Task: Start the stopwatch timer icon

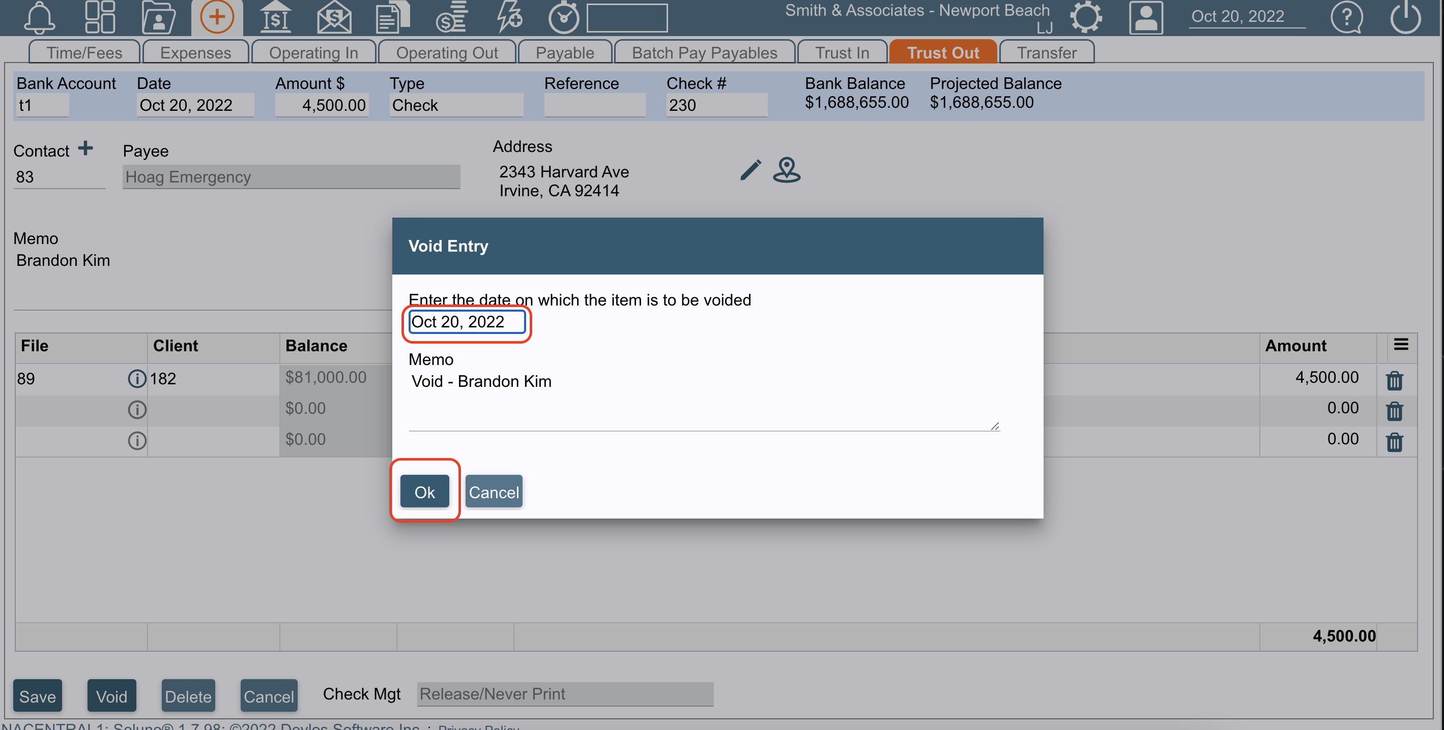Action: pos(563,17)
